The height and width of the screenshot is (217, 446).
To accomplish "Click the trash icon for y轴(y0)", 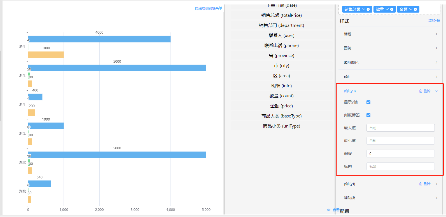I will click(x=421, y=91).
